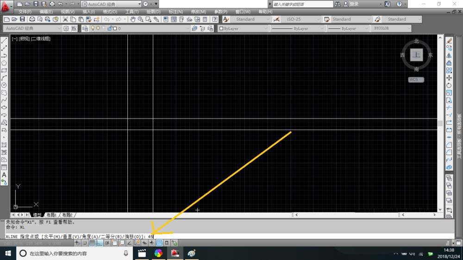The image size is (463, 260).
Task: Click the Save icon in standard toolbar
Action: click(x=22, y=19)
